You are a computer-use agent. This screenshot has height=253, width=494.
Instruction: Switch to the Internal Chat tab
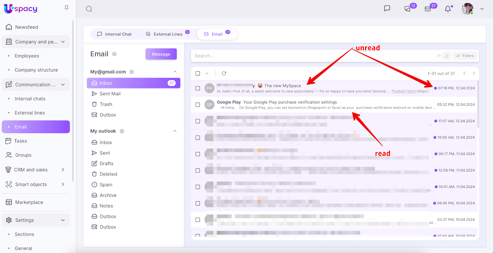tap(114, 34)
